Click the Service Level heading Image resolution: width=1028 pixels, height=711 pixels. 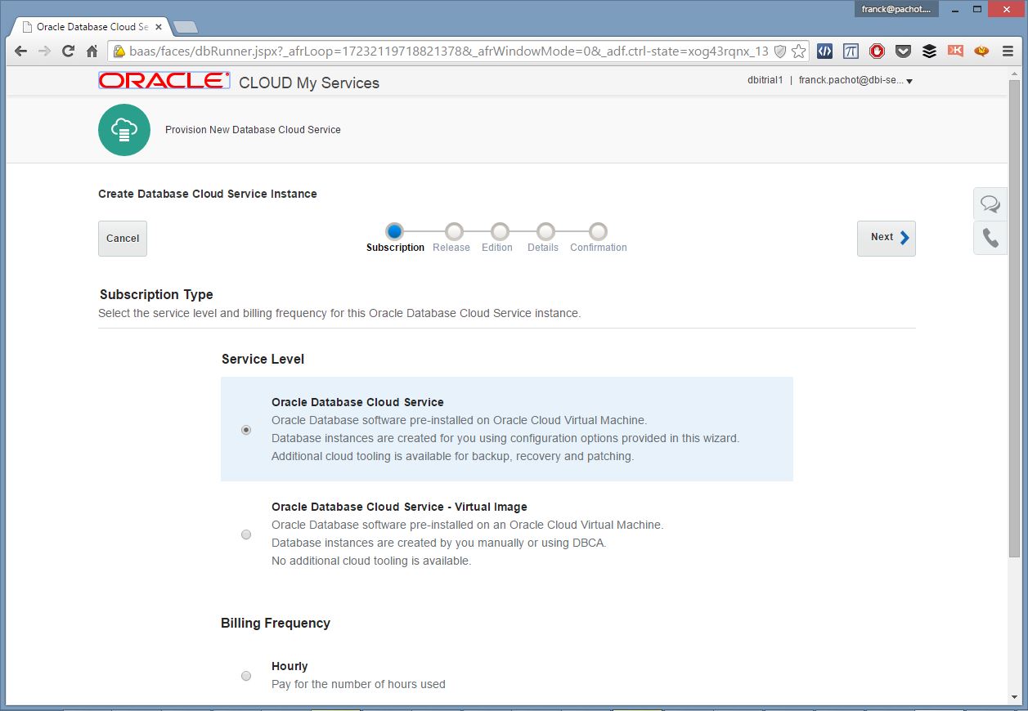263,359
